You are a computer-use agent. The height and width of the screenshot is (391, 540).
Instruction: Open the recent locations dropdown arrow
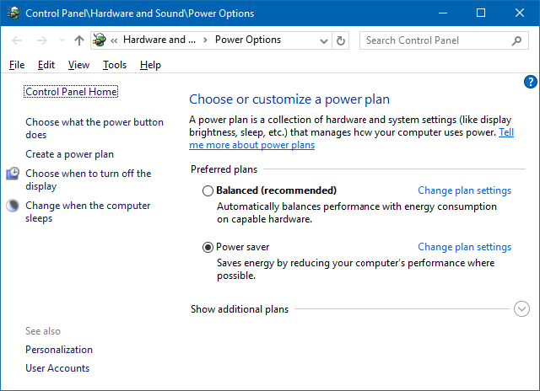61,40
